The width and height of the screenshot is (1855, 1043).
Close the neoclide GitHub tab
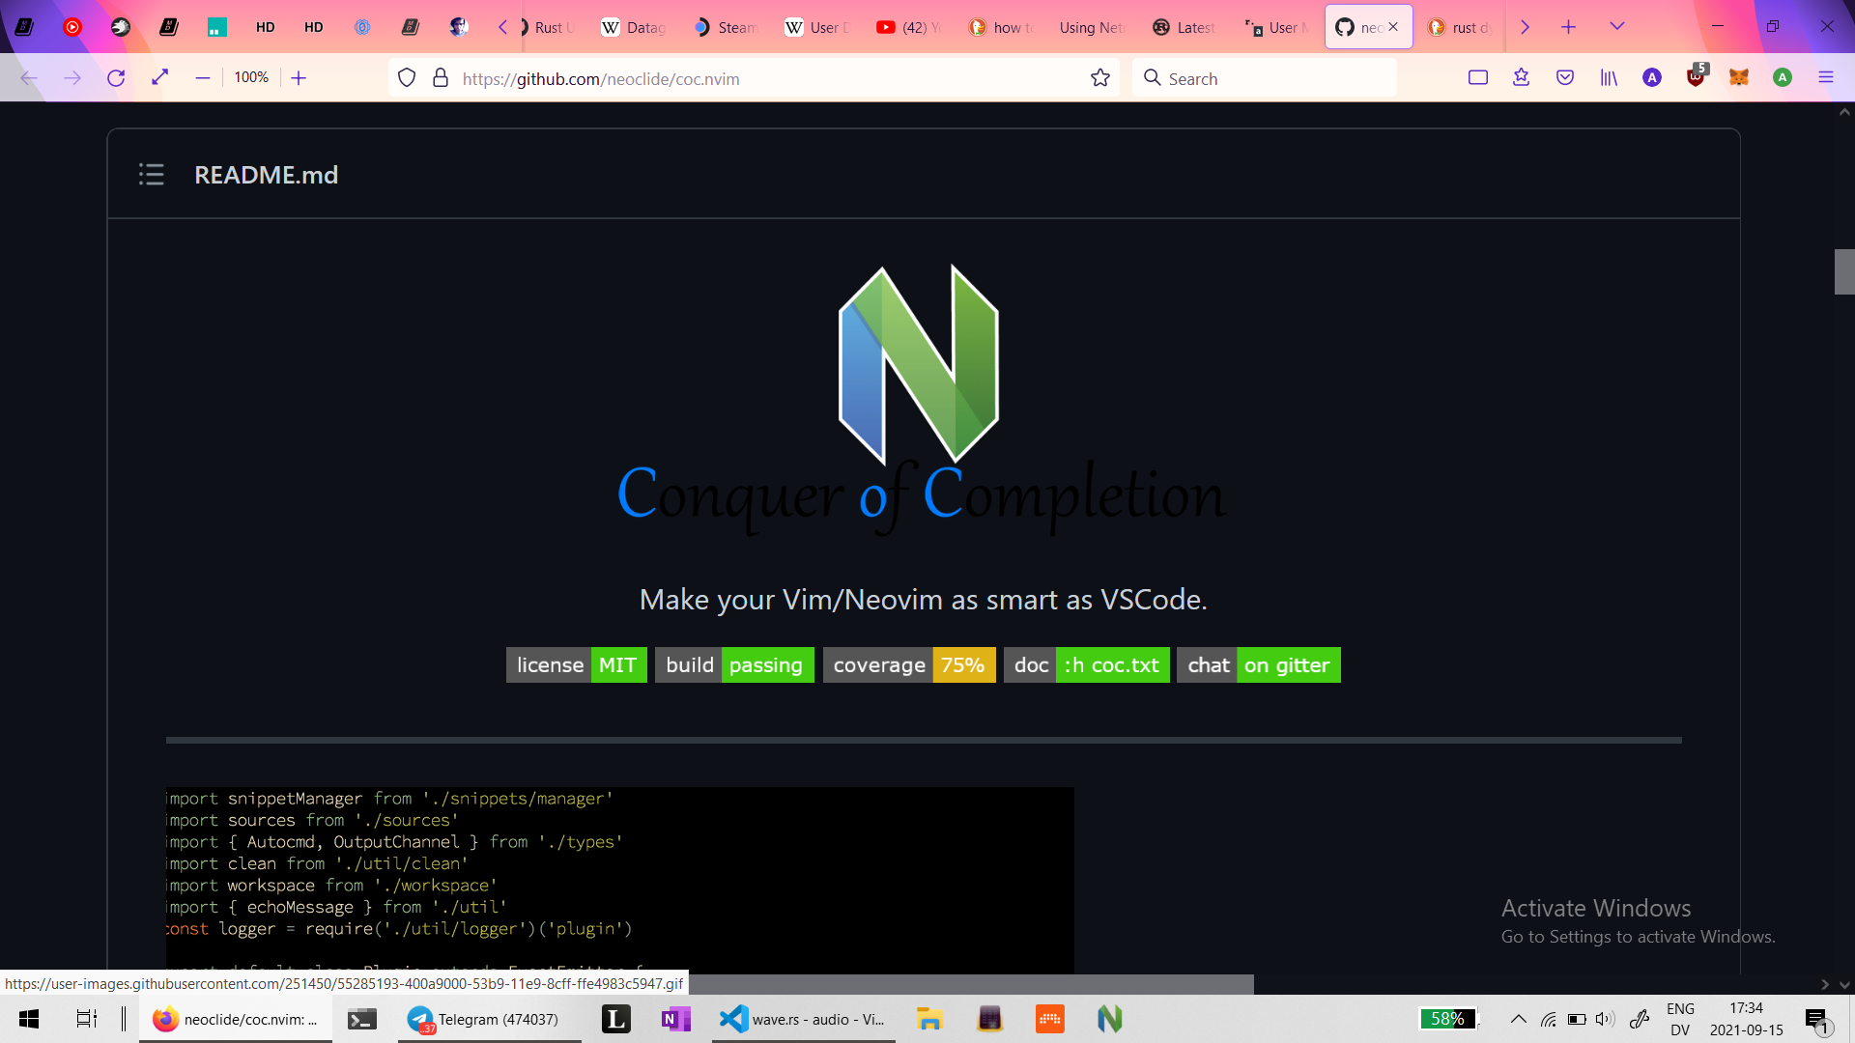[x=1393, y=27]
